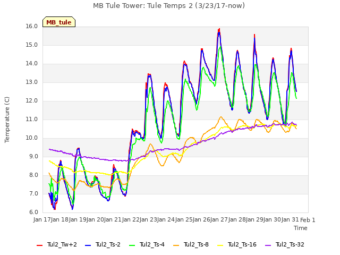Click the Jan 30 date tick
The width and height of the screenshot is (340, 255).
(272, 220)
